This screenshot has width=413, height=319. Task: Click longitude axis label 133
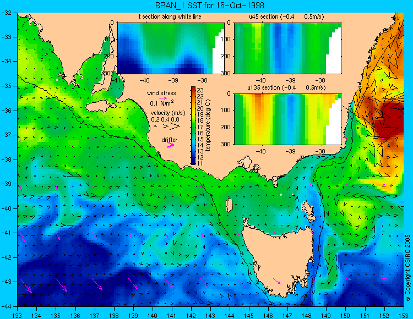click(x=18, y=315)
